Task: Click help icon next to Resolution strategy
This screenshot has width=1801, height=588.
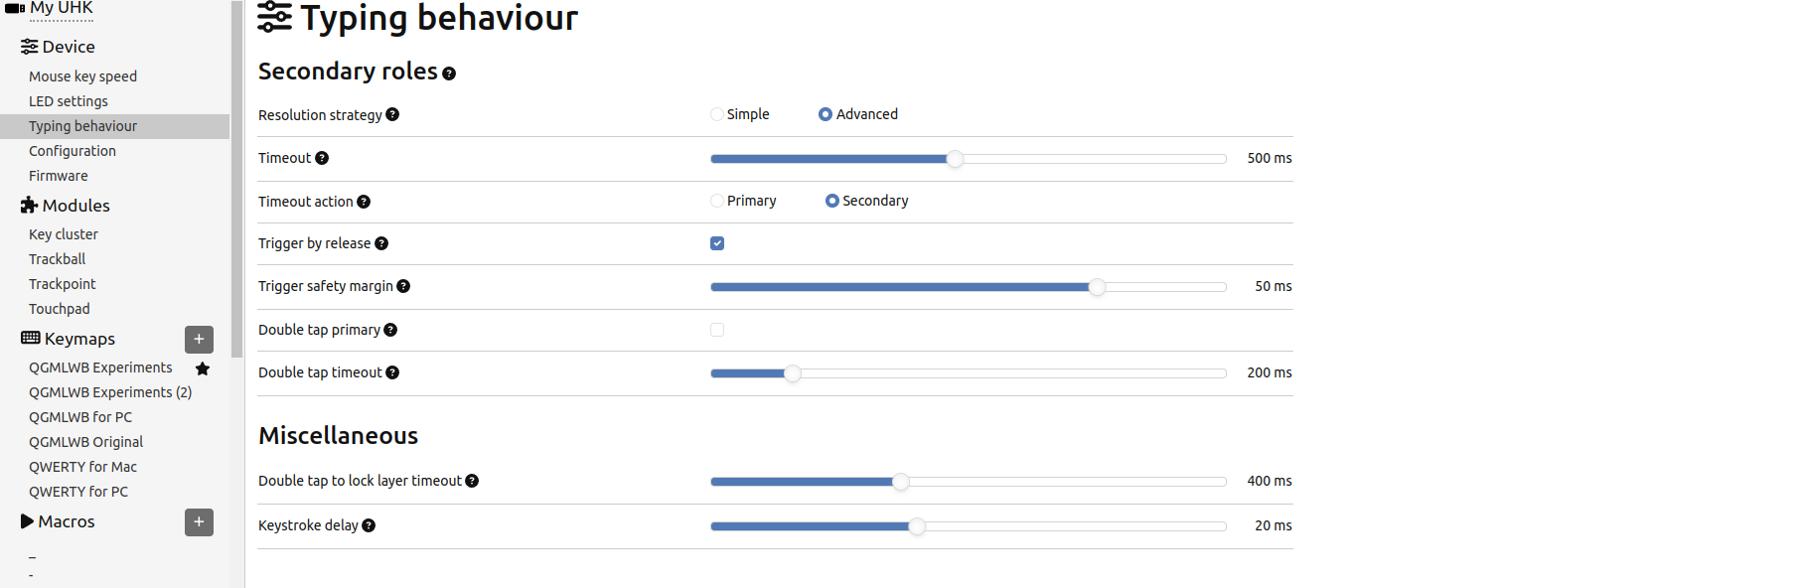Action: click(x=392, y=114)
